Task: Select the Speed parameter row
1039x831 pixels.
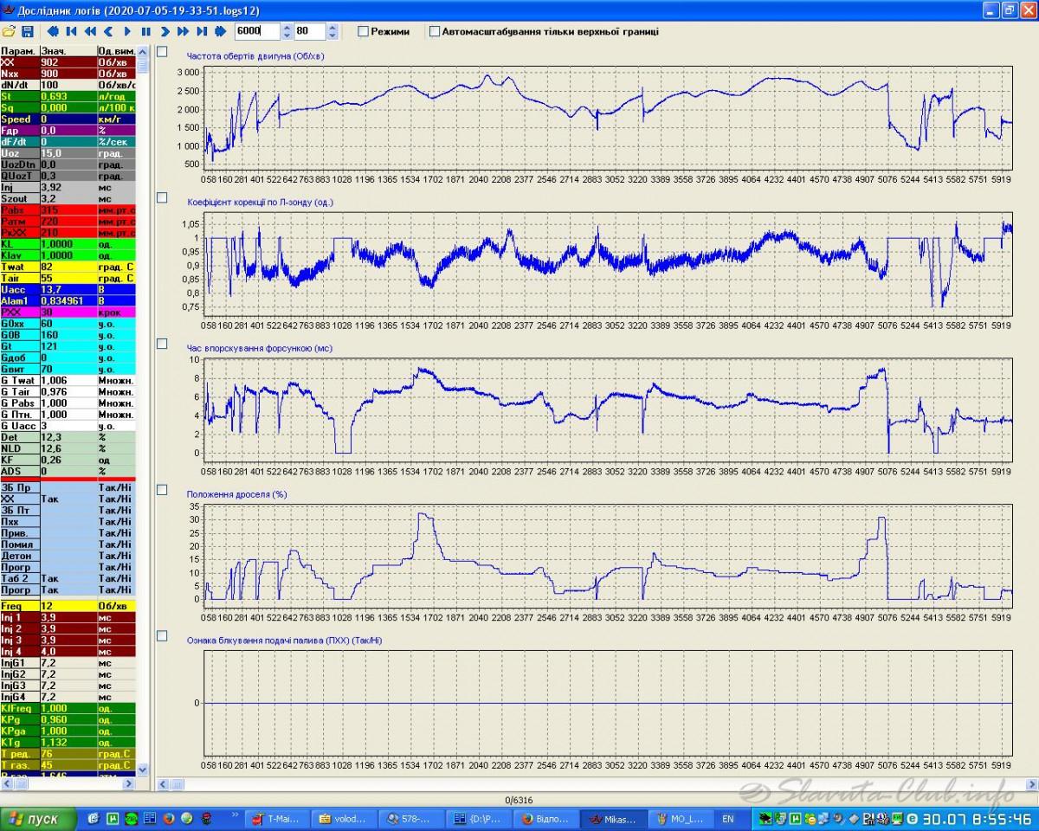Action: coord(68,119)
